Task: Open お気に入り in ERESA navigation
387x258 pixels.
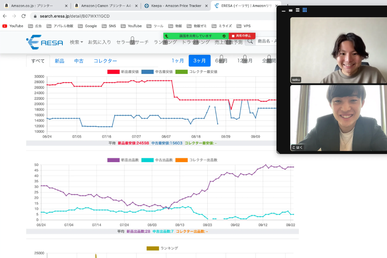Action: click(x=99, y=42)
